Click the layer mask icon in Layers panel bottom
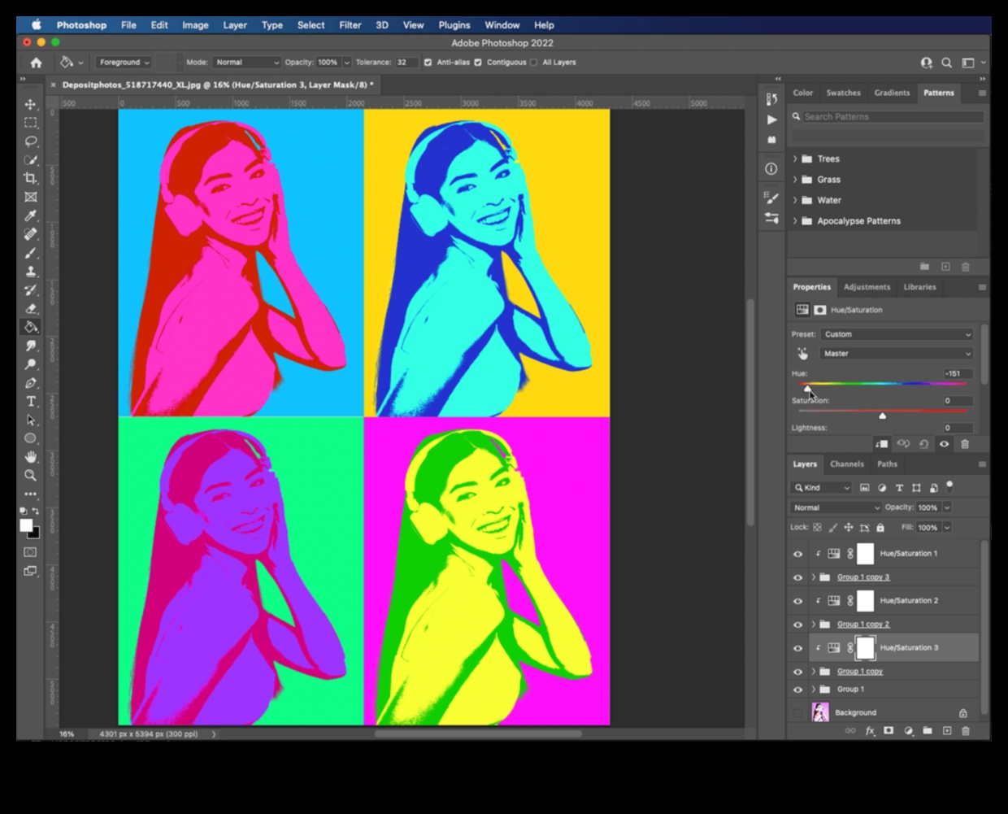The height and width of the screenshot is (814, 1008). (888, 731)
